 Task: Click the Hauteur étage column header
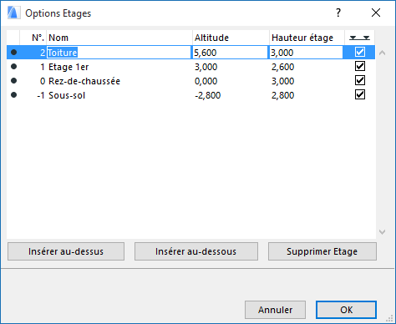(307, 38)
